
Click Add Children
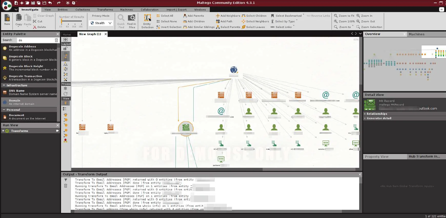tap(194, 21)
